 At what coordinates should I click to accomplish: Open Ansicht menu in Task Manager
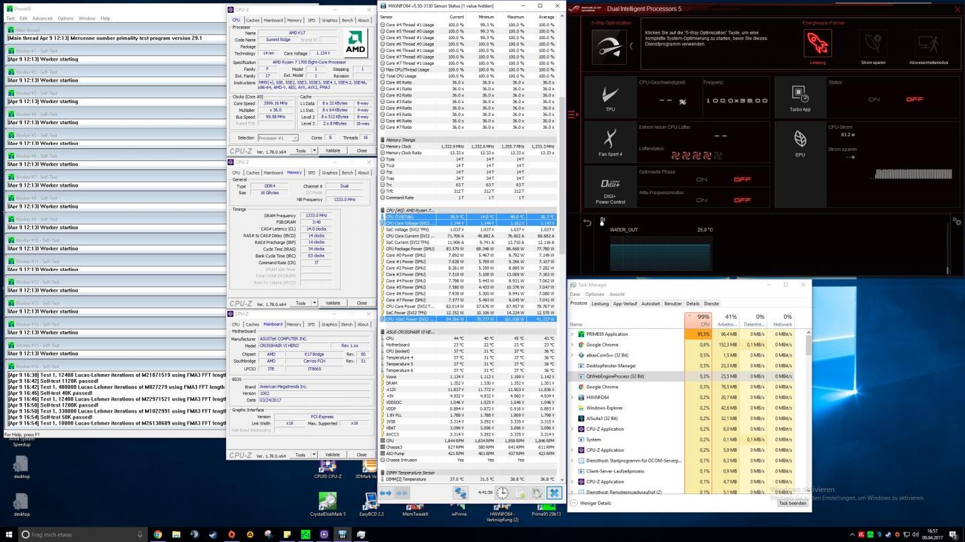tap(617, 294)
